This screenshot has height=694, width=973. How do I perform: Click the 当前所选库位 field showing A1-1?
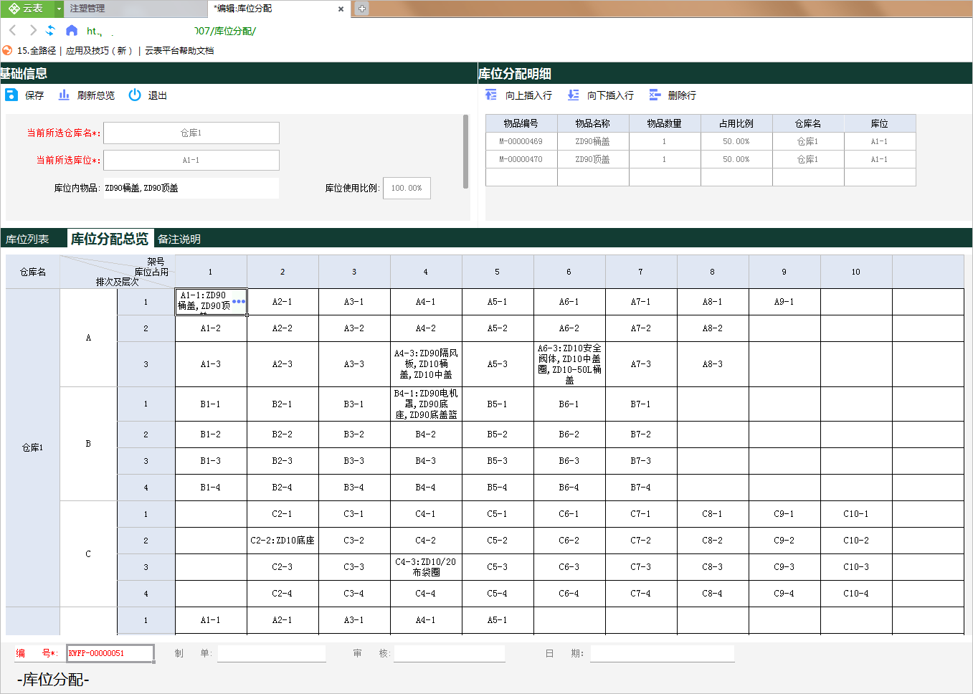coord(191,160)
